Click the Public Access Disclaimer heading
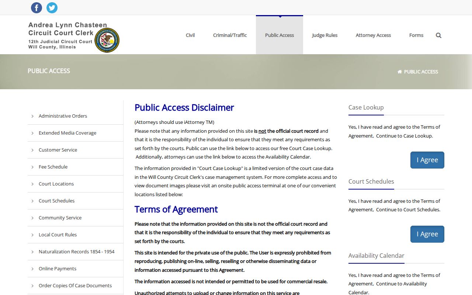The height and width of the screenshot is (295, 472). 184,108
